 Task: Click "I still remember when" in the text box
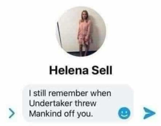click(x=70, y=93)
